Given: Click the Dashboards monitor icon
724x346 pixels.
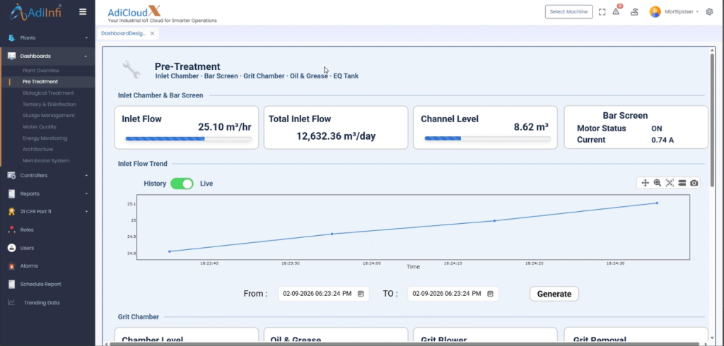Looking at the screenshot, I should [x=11, y=56].
